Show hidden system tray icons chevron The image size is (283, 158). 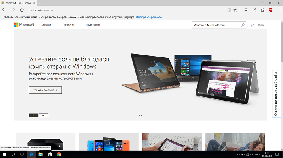(238, 154)
